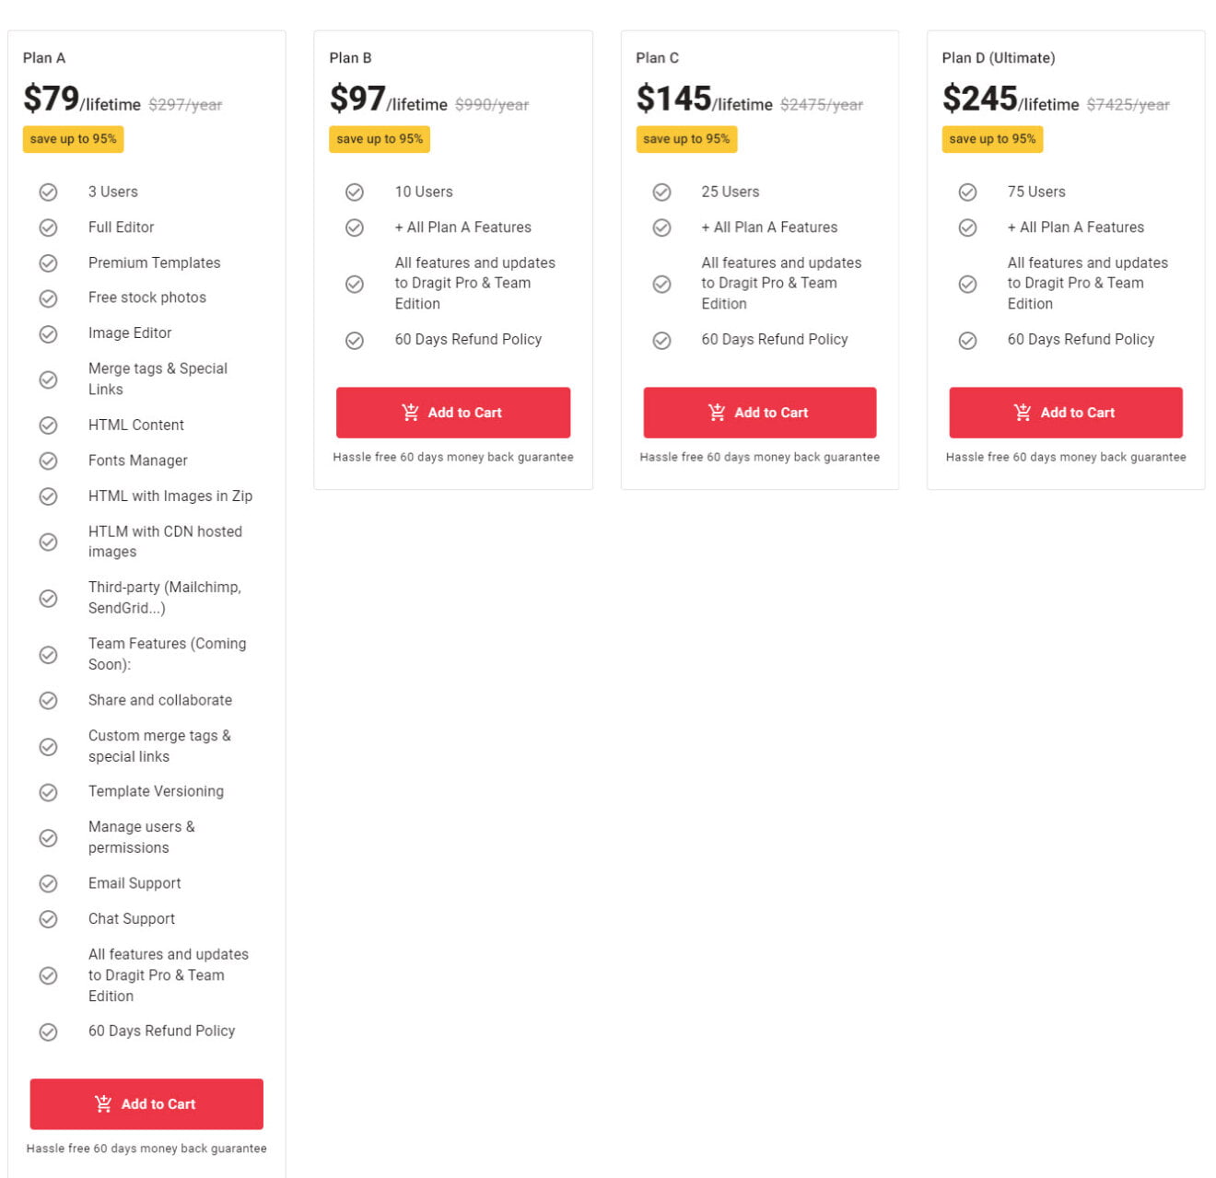Image resolution: width=1216 pixels, height=1178 pixels.
Task: Click the $245 lifetime price in Plan D
Action: point(979,99)
